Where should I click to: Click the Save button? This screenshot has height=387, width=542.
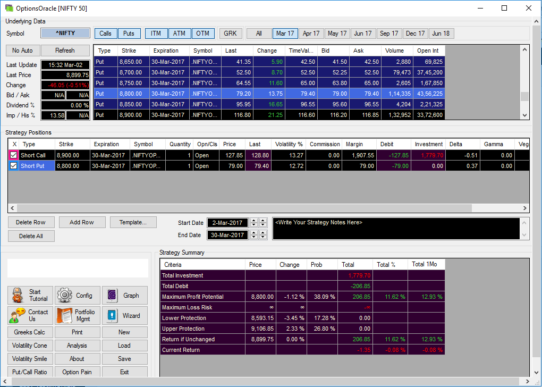tap(125, 359)
